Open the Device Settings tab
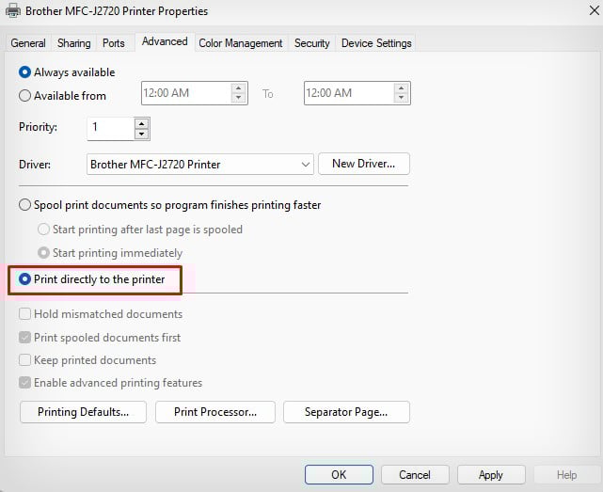603x492 pixels. pyautogui.click(x=376, y=43)
